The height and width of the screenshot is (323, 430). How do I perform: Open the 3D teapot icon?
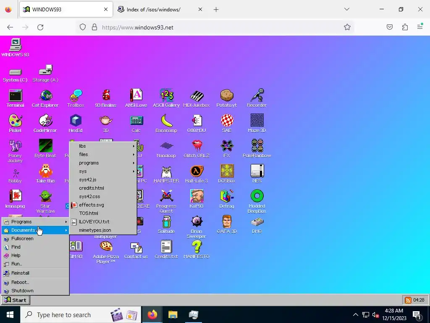click(x=106, y=123)
